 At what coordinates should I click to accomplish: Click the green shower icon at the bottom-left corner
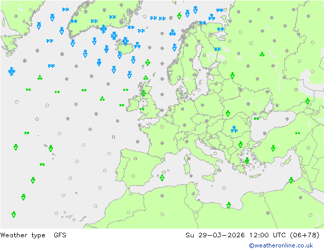(14, 214)
